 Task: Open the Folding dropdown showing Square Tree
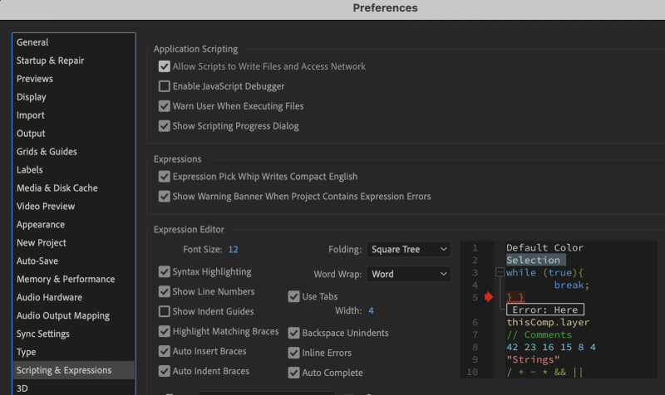[x=408, y=249]
